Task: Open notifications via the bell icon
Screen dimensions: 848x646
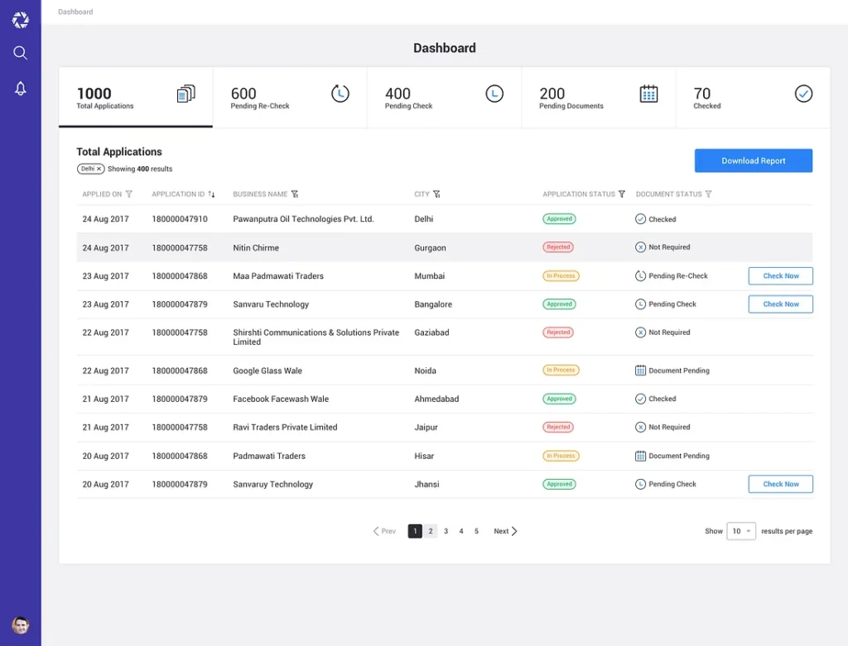Action: click(21, 89)
